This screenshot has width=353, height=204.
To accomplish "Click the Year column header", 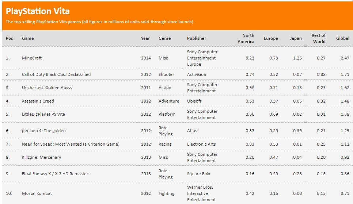I will pos(145,38).
